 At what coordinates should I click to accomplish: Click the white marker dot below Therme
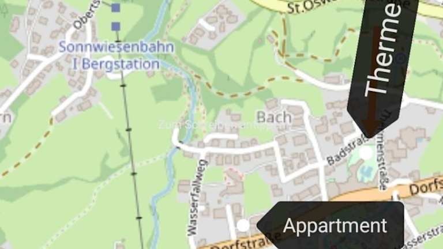(366, 153)
